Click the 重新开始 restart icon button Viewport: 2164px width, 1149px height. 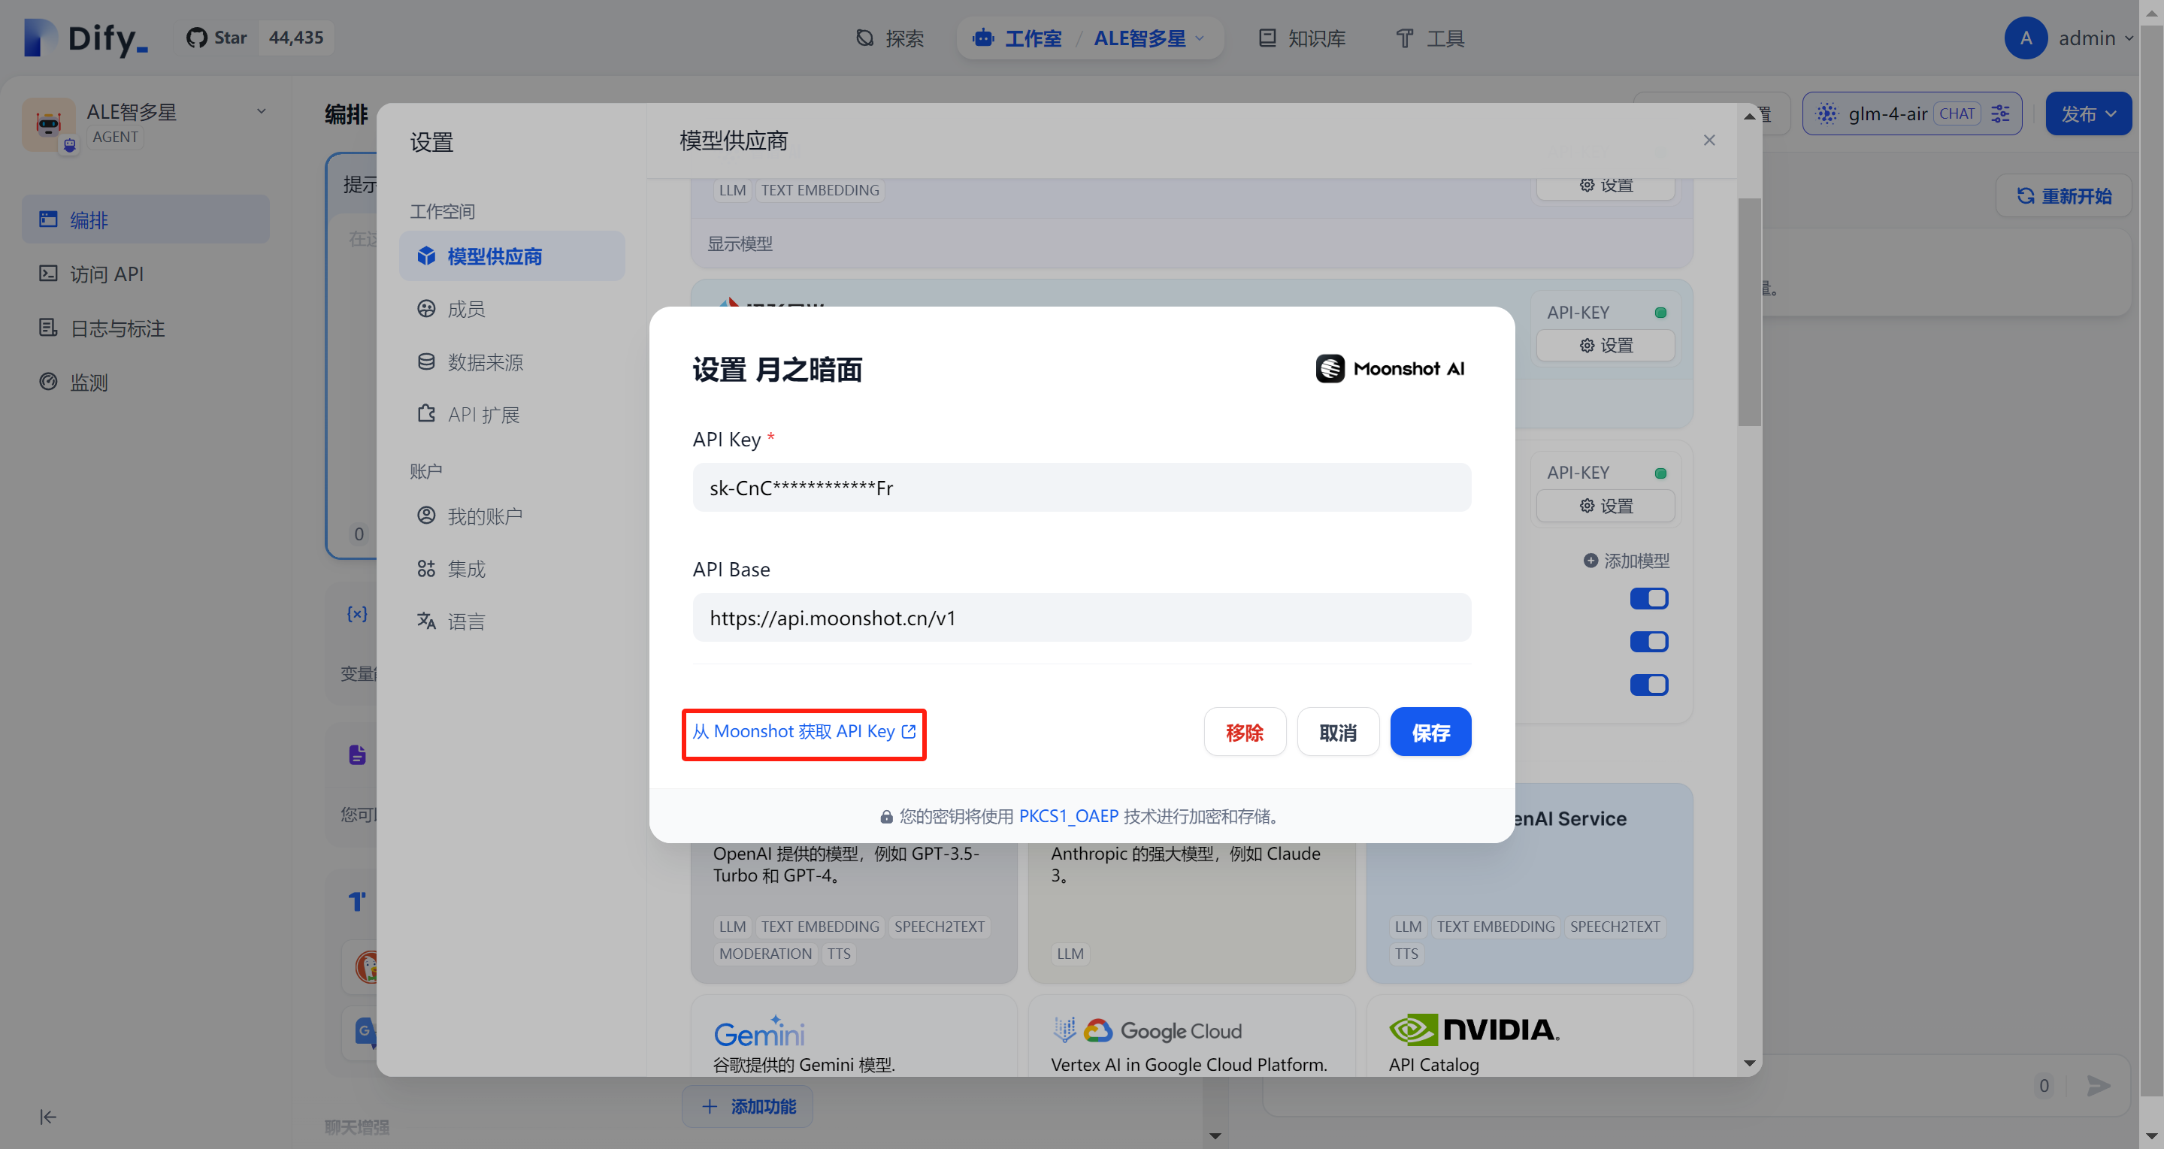click(x=2063, y=195)
